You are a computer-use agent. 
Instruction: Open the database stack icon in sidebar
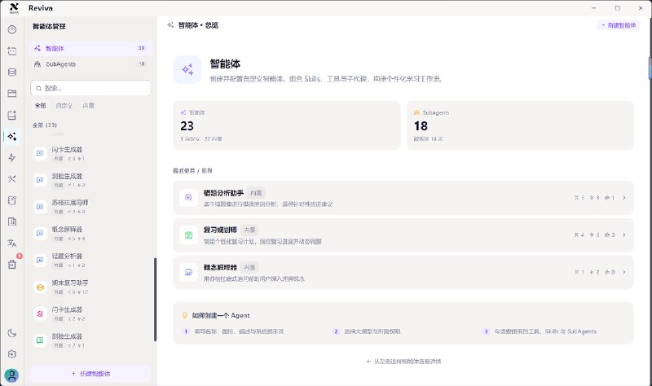pos(12,72)
